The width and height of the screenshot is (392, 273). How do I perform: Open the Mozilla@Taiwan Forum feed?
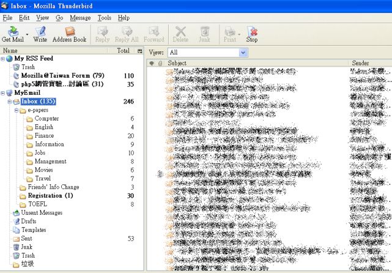point(62,76)
